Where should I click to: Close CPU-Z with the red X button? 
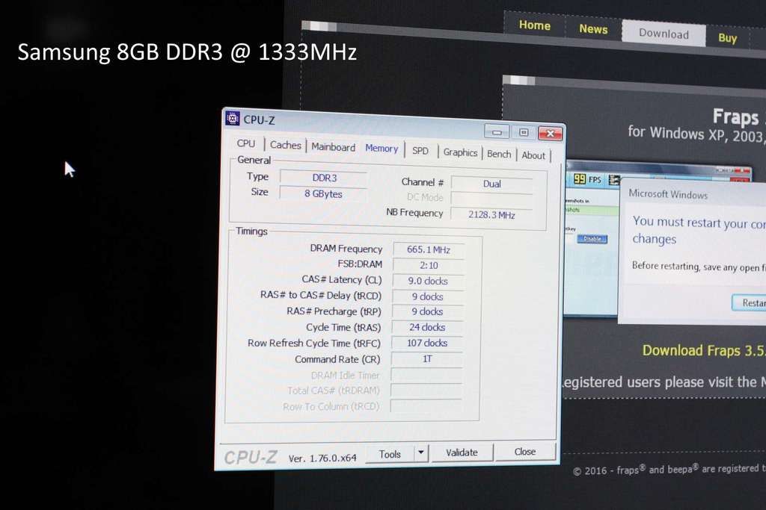[550, 134]
